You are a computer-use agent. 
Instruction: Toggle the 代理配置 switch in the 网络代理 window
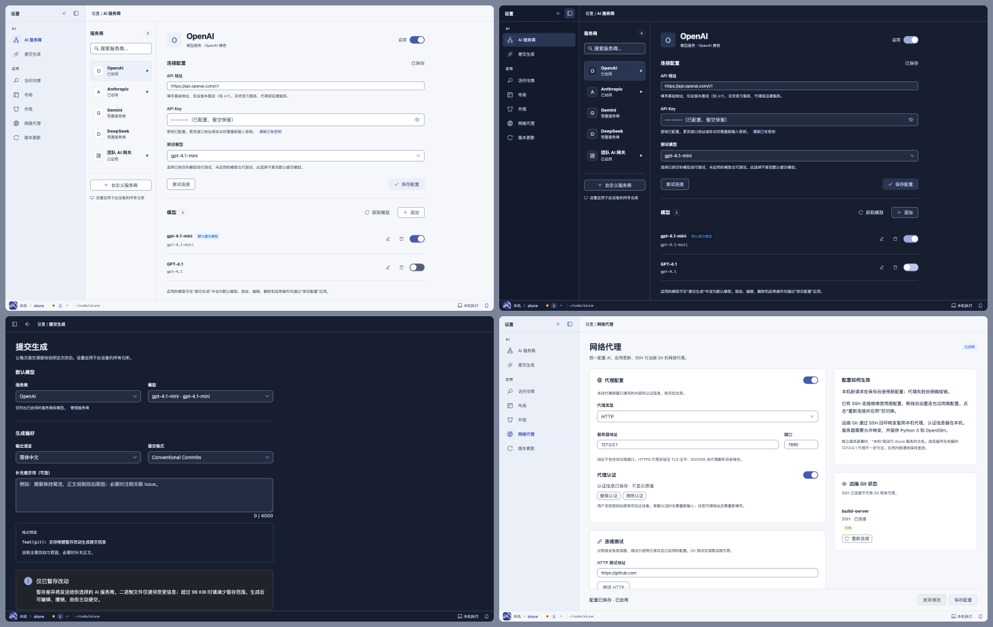click(x=811, y=380)
